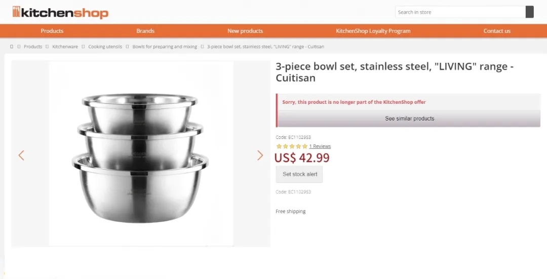
Task: Click the five-star rating icons
Action: click(x=291, y=146)
